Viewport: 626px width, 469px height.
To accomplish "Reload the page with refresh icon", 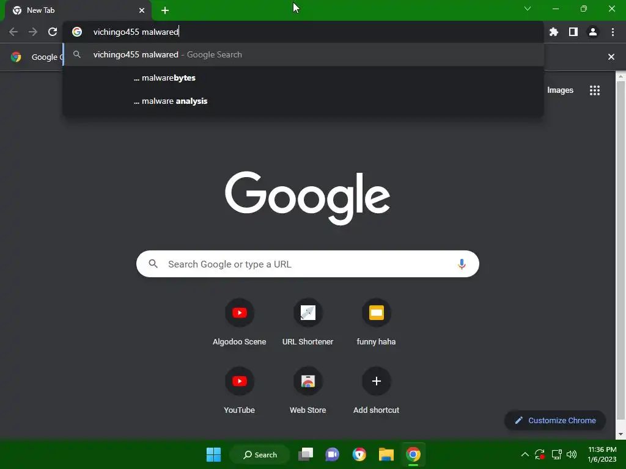I will pos(53,32).
